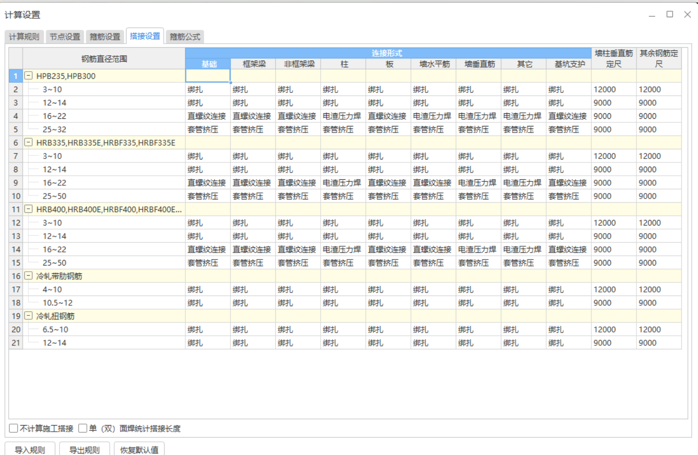Open the 箍筋设置 tab
Screen dimensions: 698x455
point(105,37)
